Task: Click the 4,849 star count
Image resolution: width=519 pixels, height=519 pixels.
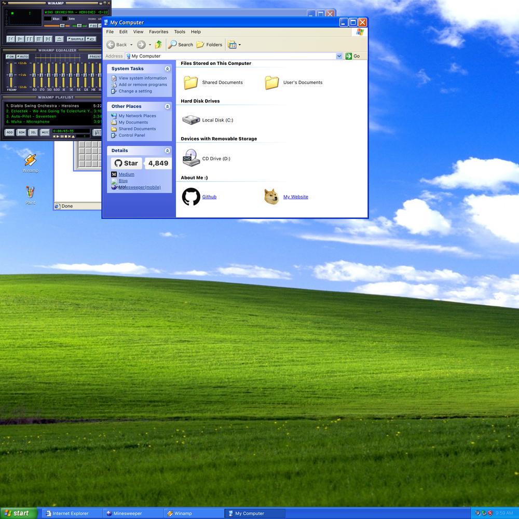Action: pyautogui.click(x=158, y=163)
